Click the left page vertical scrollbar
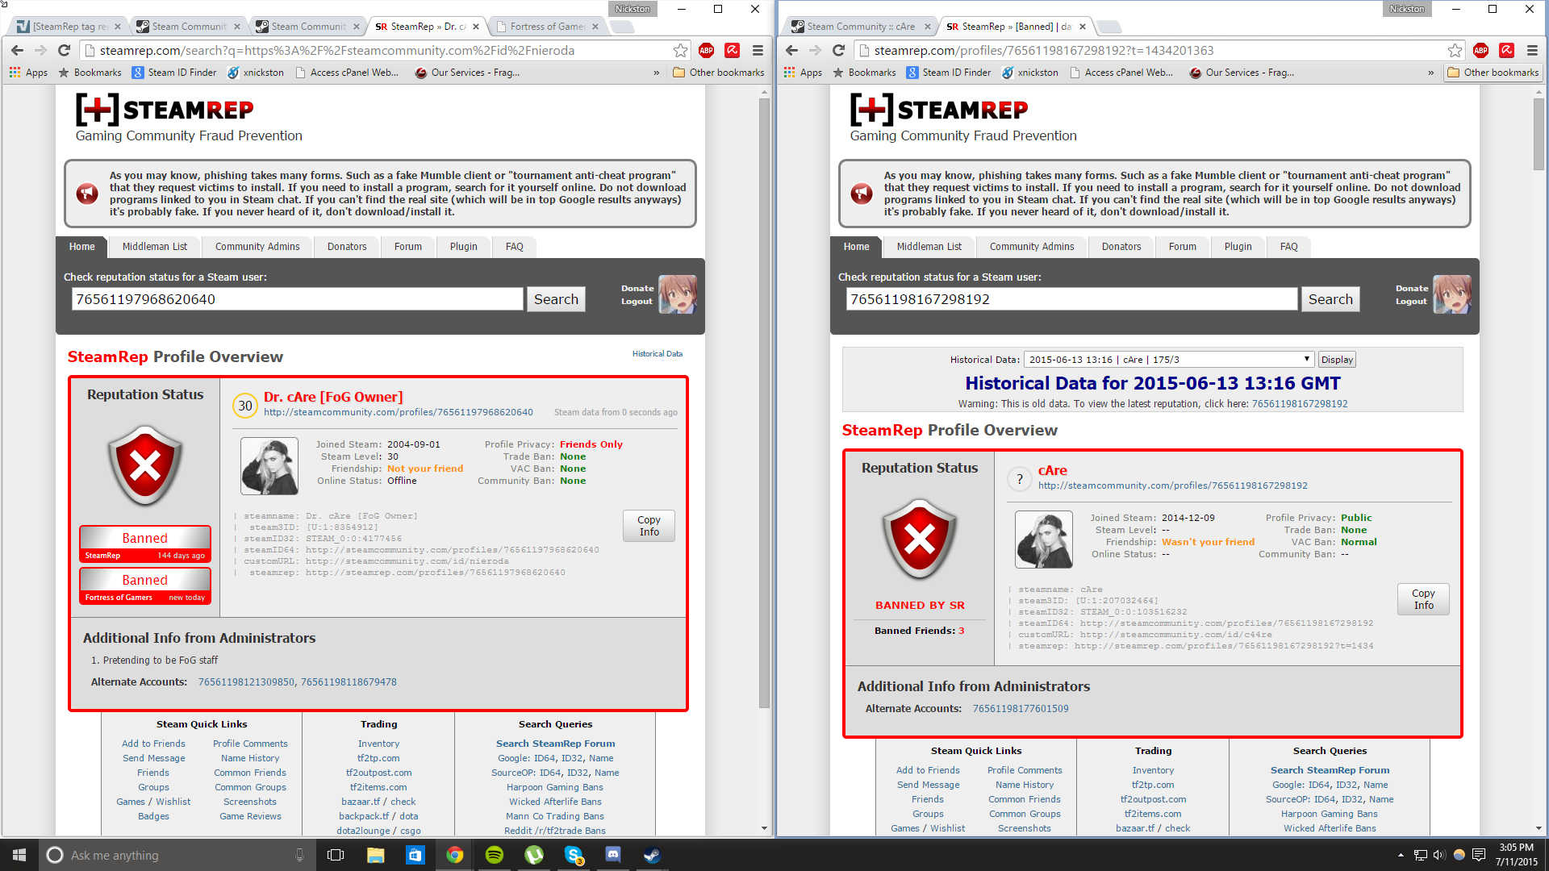The height and width of the screenshot is (871, 1549). click(764, 403)
